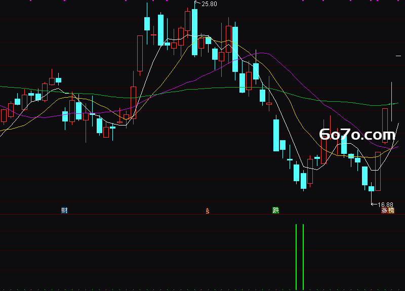
Task: Select the second green signal bar in indicator panel
Action: point(303,257)
